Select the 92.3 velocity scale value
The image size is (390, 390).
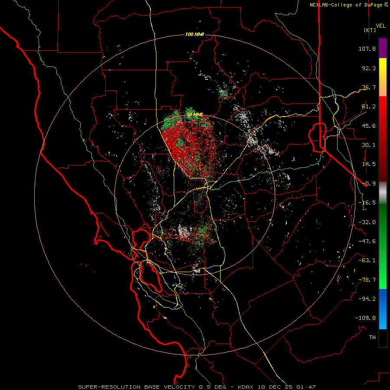point(369,68)
